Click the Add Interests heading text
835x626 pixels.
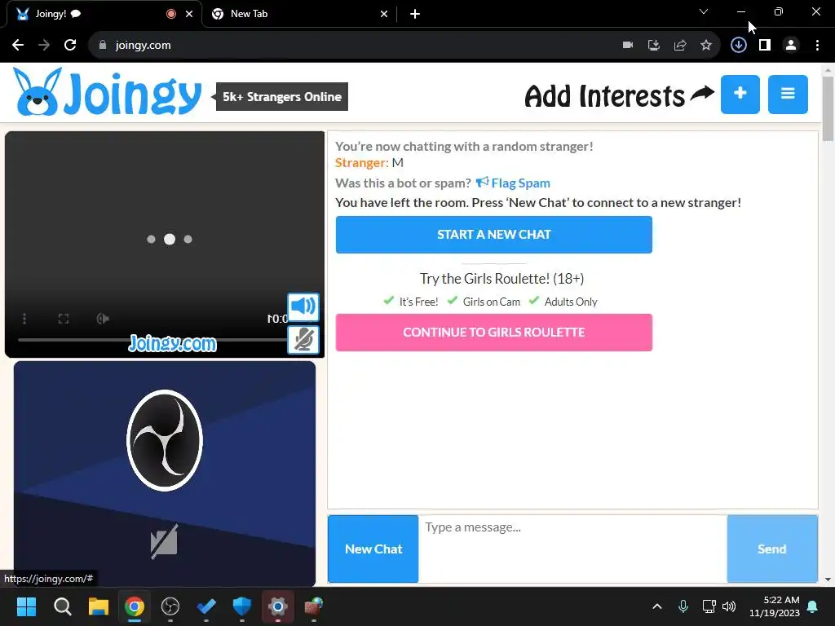(604, 96)
